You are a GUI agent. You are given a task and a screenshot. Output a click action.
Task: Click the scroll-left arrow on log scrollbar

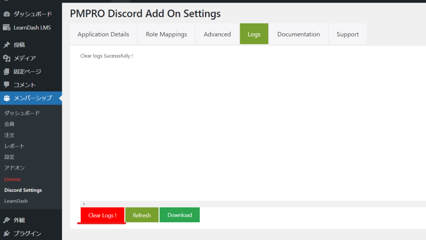[x=84, y=204]
